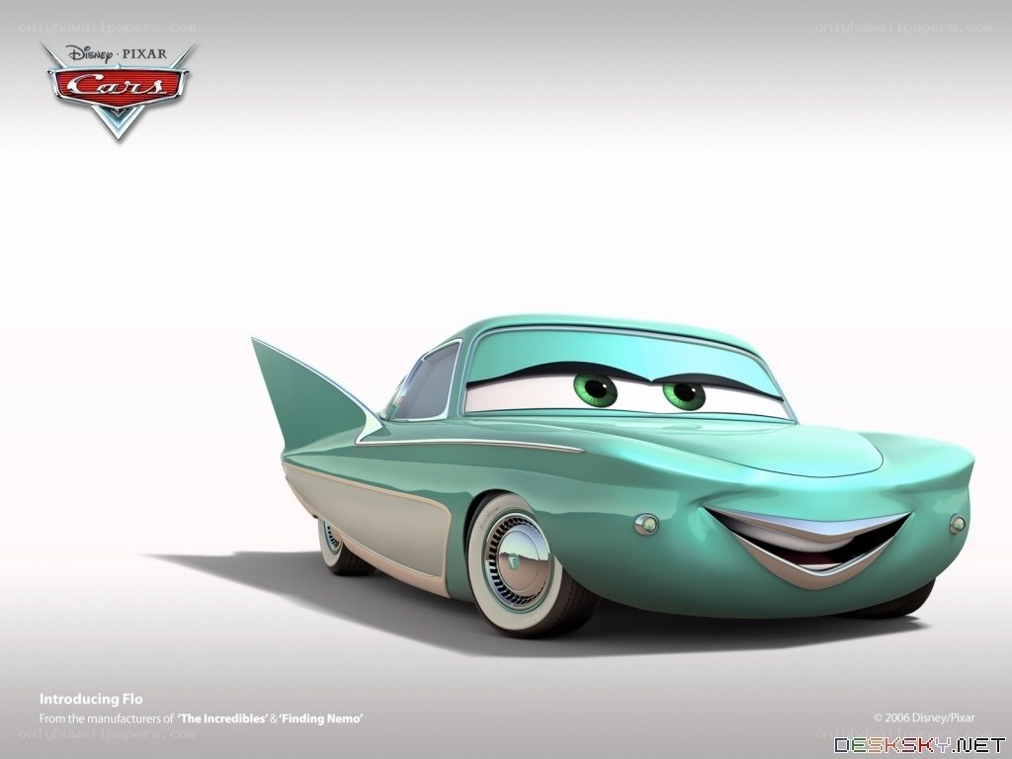Viewport: 1012px width, 759px height.
Task: Click the 'Introducing Flo' caption
Action: point(91,699)
